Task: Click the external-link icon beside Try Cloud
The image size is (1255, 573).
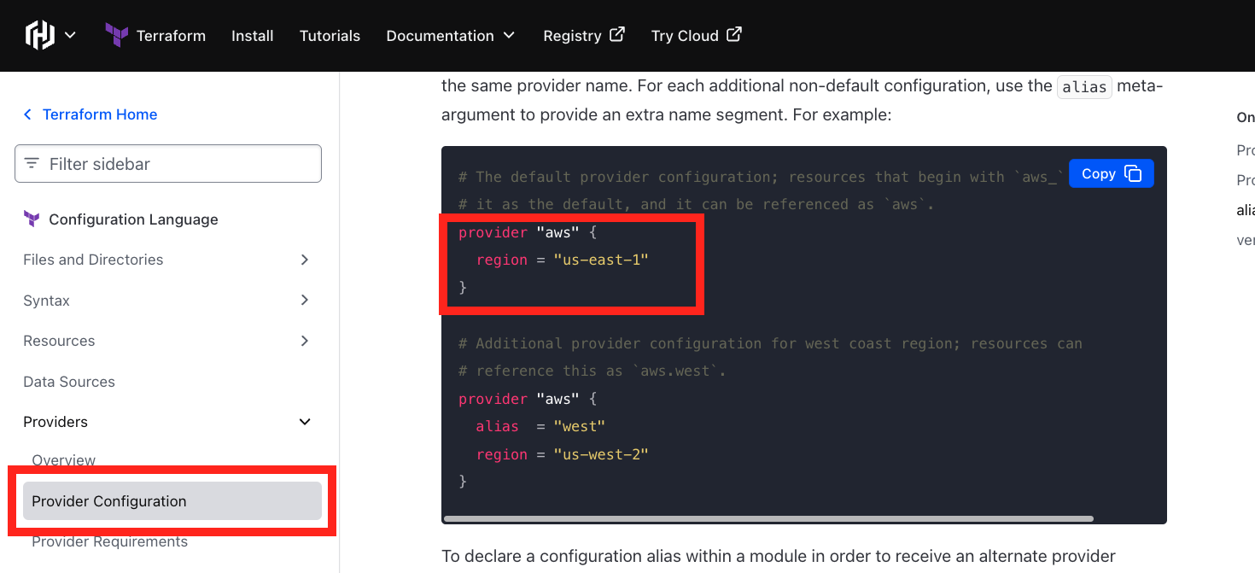Action: tap(734, 34)
